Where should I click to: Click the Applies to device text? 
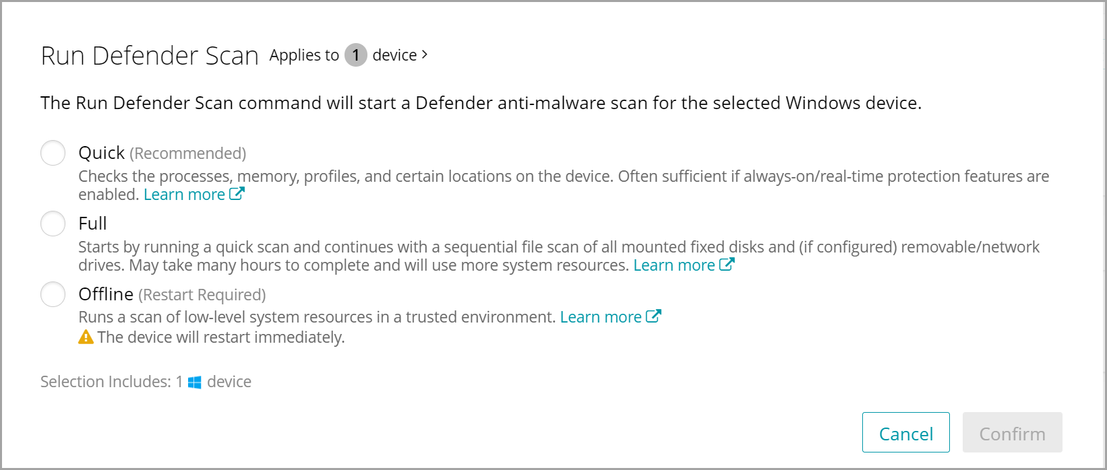coord(304,55)
